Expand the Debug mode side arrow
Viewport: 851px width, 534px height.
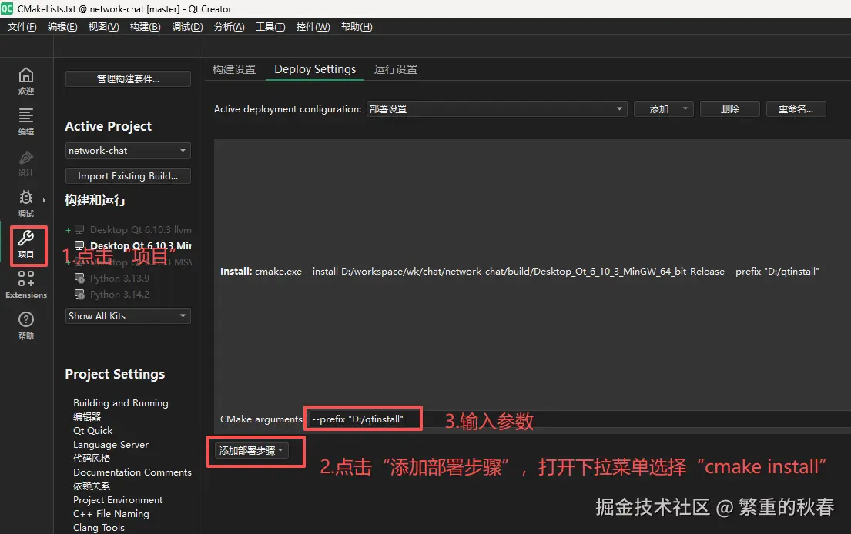click(44, 200)
